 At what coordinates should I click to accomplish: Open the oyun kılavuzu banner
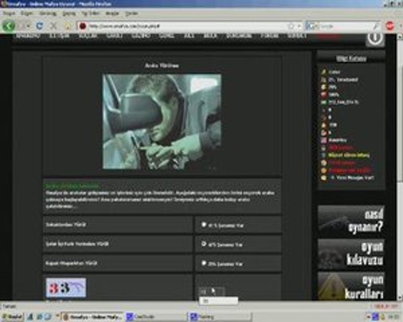click(351, 254)
